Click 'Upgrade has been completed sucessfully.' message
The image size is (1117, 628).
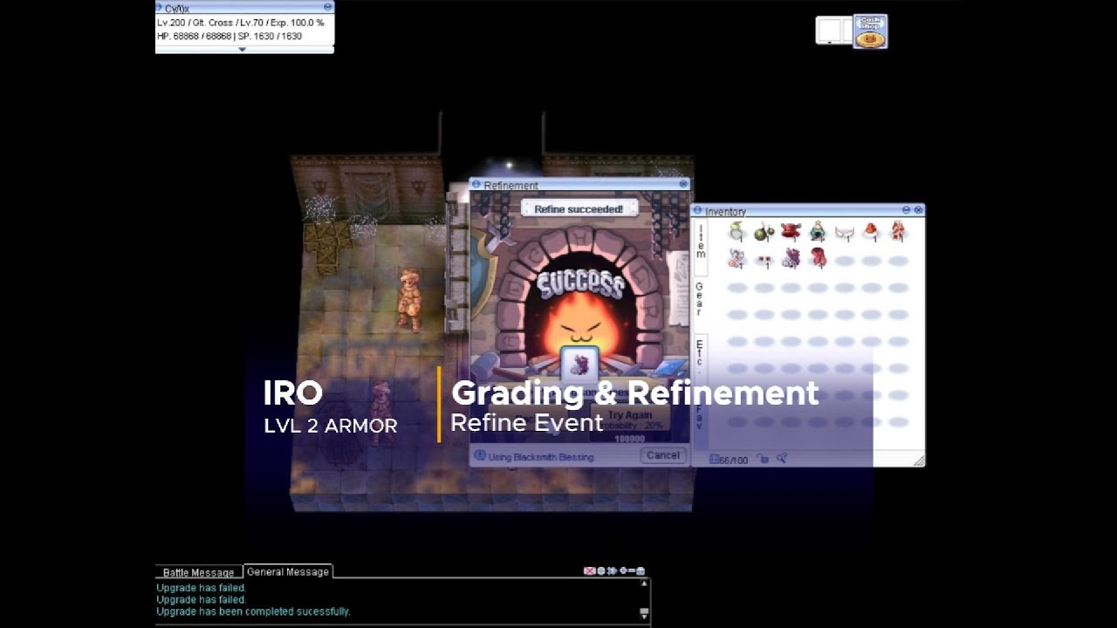(x=253, y=611)
